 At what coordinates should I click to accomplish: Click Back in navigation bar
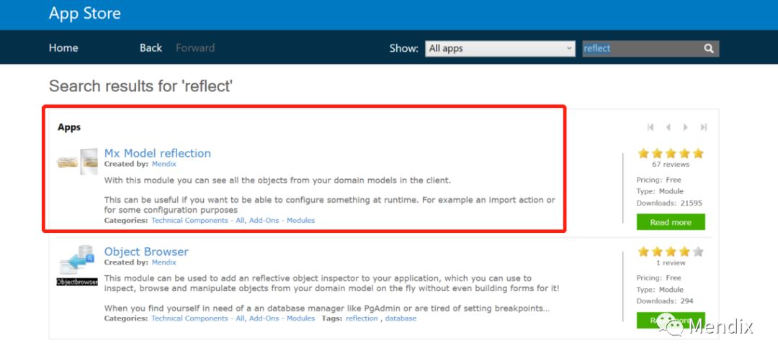point(151,48)
